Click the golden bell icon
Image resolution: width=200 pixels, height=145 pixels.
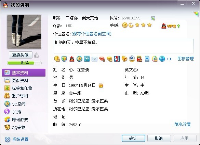[x=124, y=59]
